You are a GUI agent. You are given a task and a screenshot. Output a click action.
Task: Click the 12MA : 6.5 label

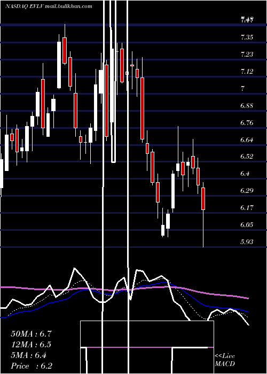(x=31, y=345)
